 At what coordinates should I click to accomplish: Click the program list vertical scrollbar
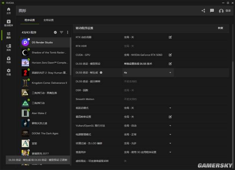[x=70, y=57]
